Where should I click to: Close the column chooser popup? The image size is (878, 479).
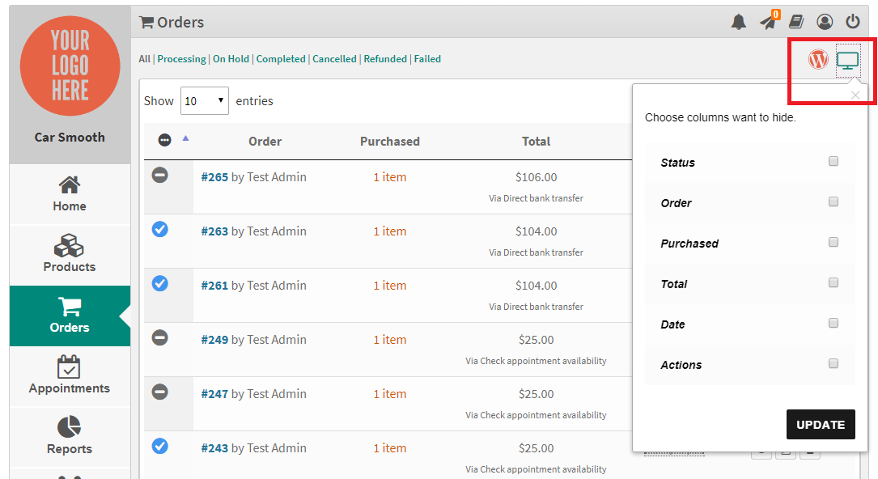(x=855, y=95)
